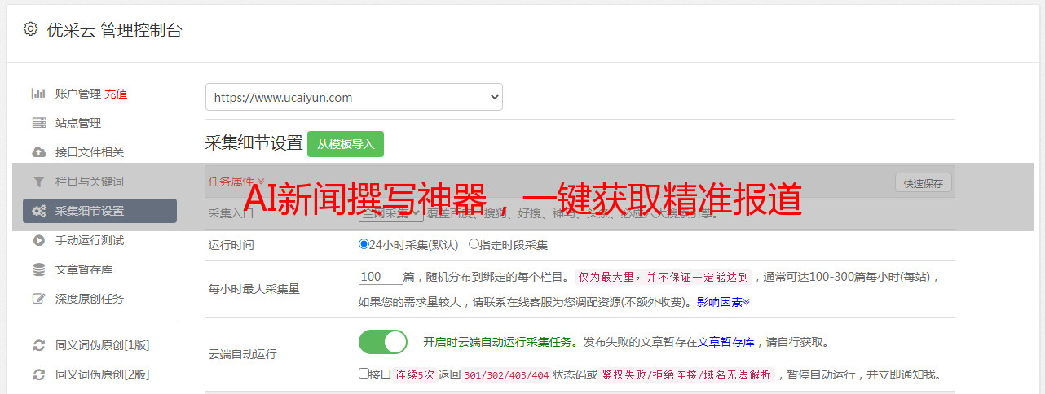Click the 云端自动运行 row label
Viewport: 1045px width, 394px height.
pyautogui.click(x=243, y=354)
